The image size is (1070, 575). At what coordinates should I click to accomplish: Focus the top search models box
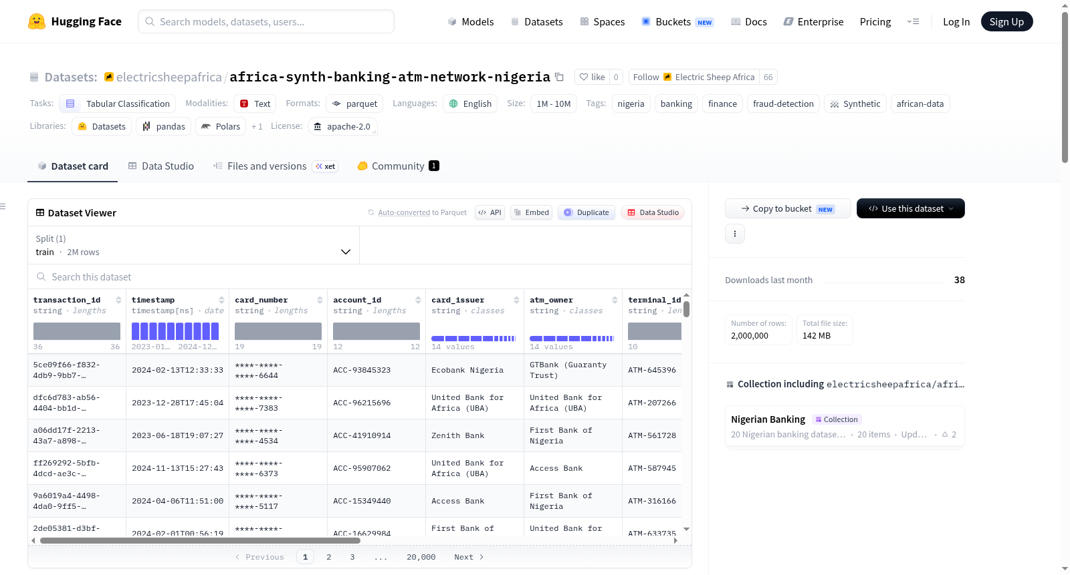(266, 21)
